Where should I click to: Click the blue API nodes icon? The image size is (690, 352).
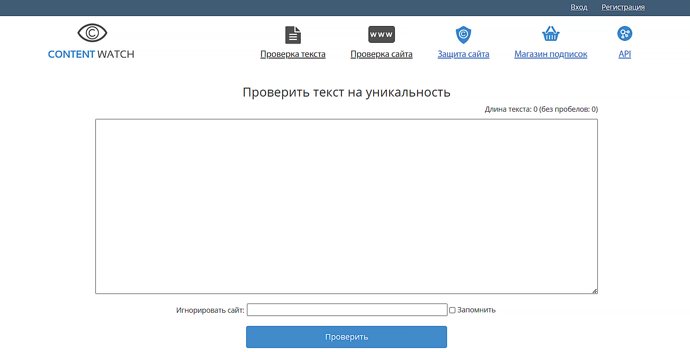(x=625, y=34)
